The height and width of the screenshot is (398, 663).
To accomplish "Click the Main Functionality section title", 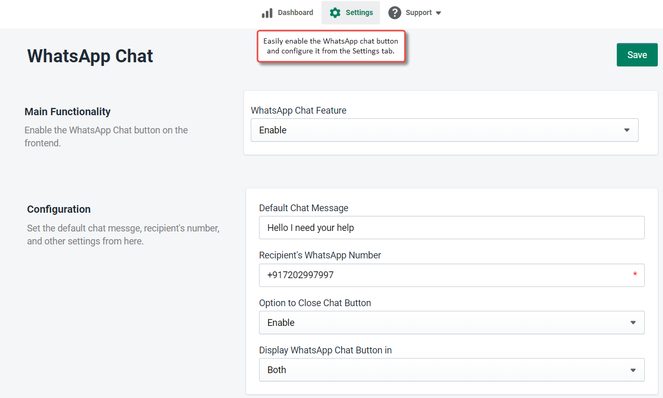I will pos(67,112).
